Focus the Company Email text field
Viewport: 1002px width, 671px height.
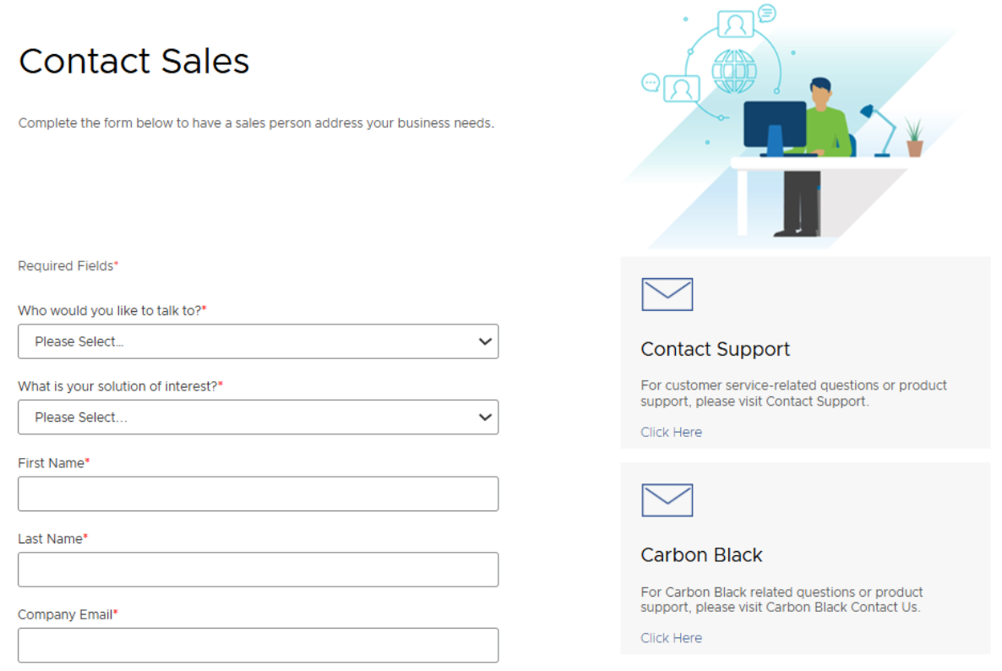[258, 645]
